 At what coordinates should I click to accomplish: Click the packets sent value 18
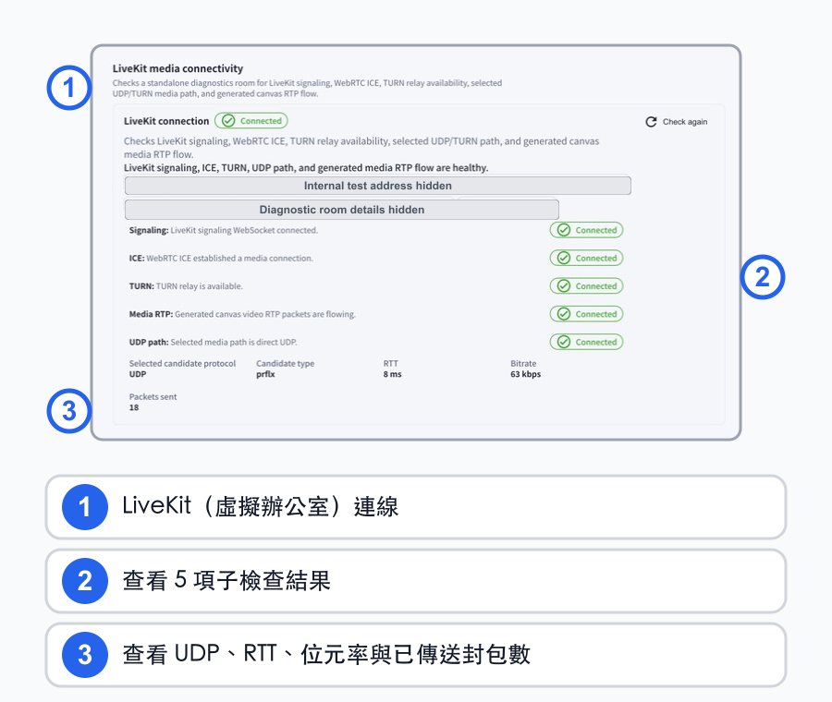[134, 407]
